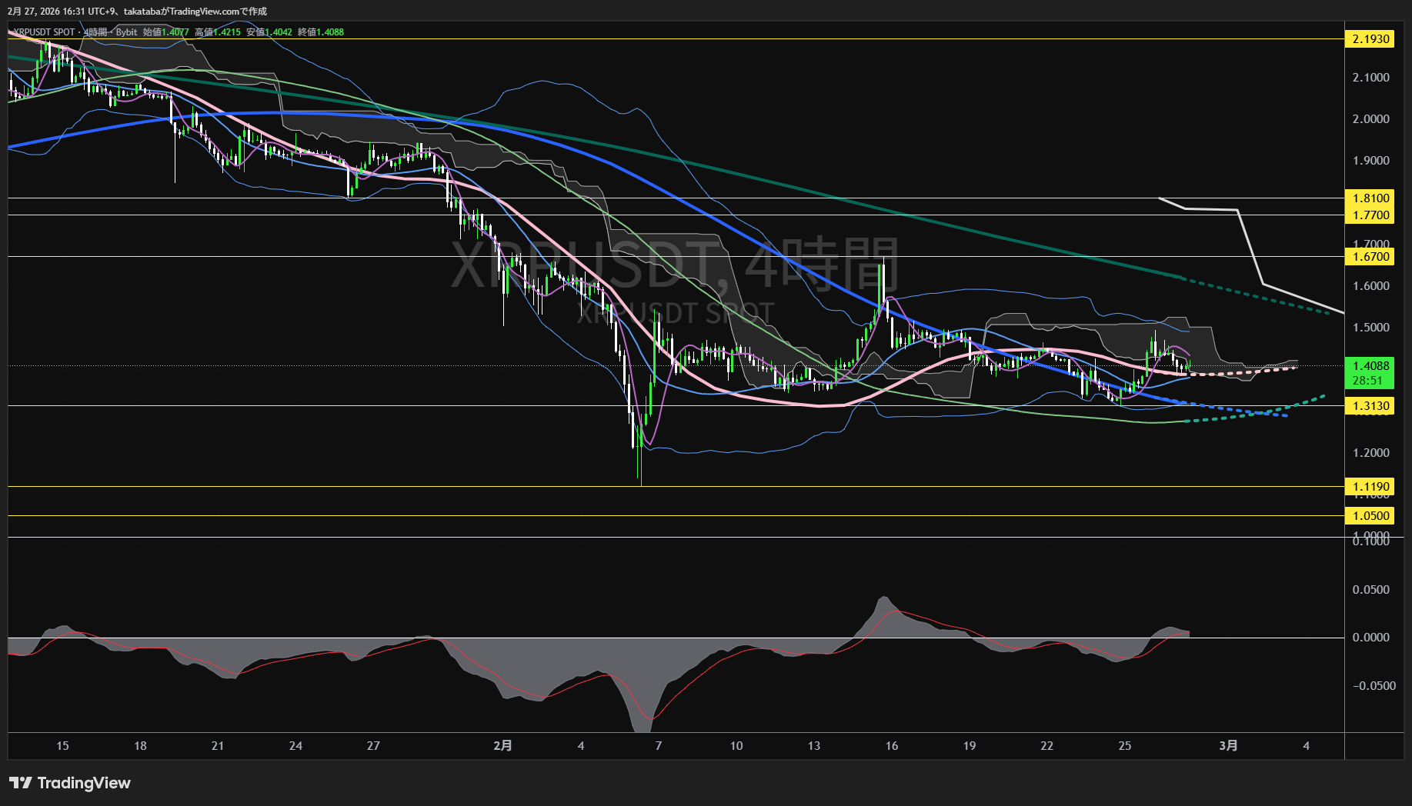Screen dimensions: 1412x806
Task: Select date 16 on the time axis
Action: (892, 745)
